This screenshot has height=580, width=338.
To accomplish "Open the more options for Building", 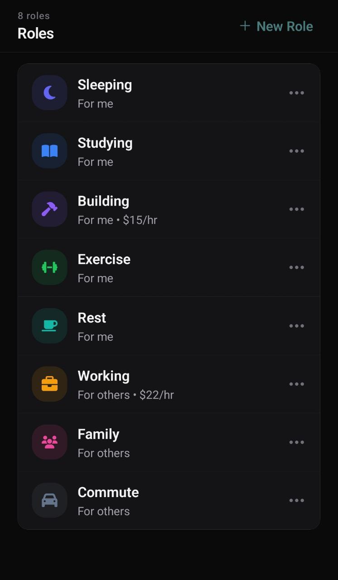I will coord(296,209).
